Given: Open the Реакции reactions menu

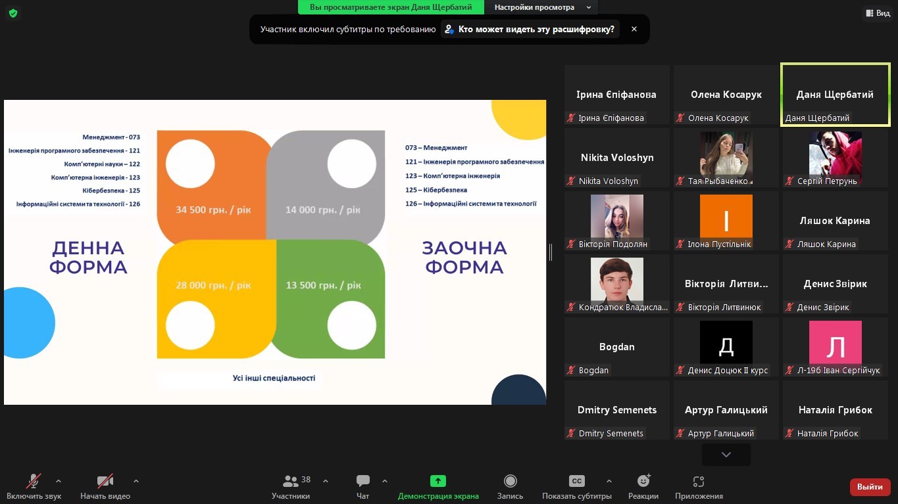Looking at the screenshot, I should pos(643,487).
